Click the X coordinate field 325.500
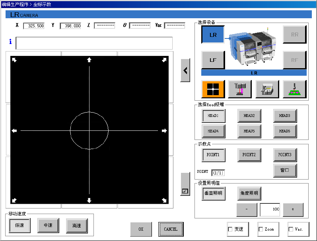The image size is (317, 241). tap(34, 26)
